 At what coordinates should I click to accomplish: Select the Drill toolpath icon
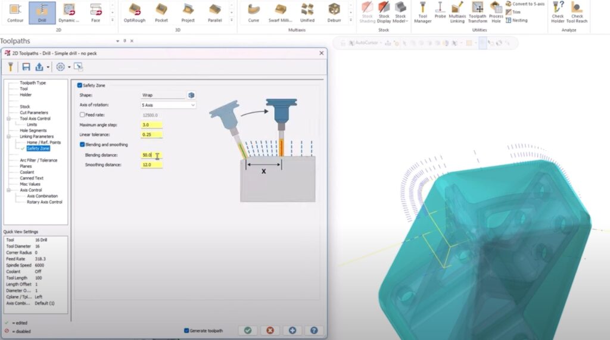[x=42, y=13]
